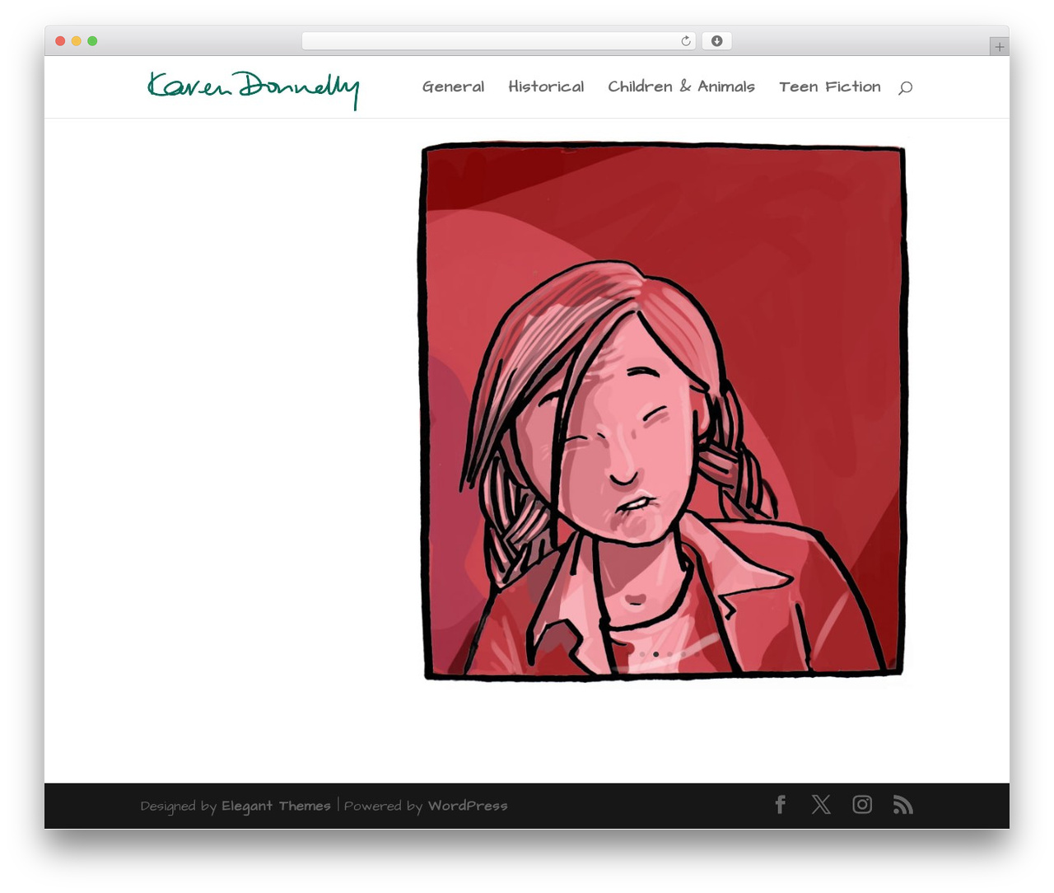Open a new tab with the plus button

(1000, 47)
